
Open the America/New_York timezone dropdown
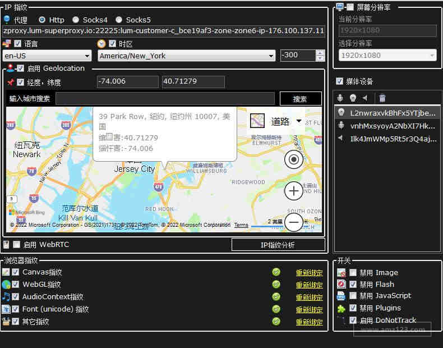click(x=187, y=56)
